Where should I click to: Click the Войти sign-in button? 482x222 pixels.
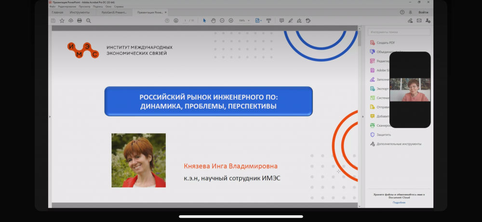point(423,12)
